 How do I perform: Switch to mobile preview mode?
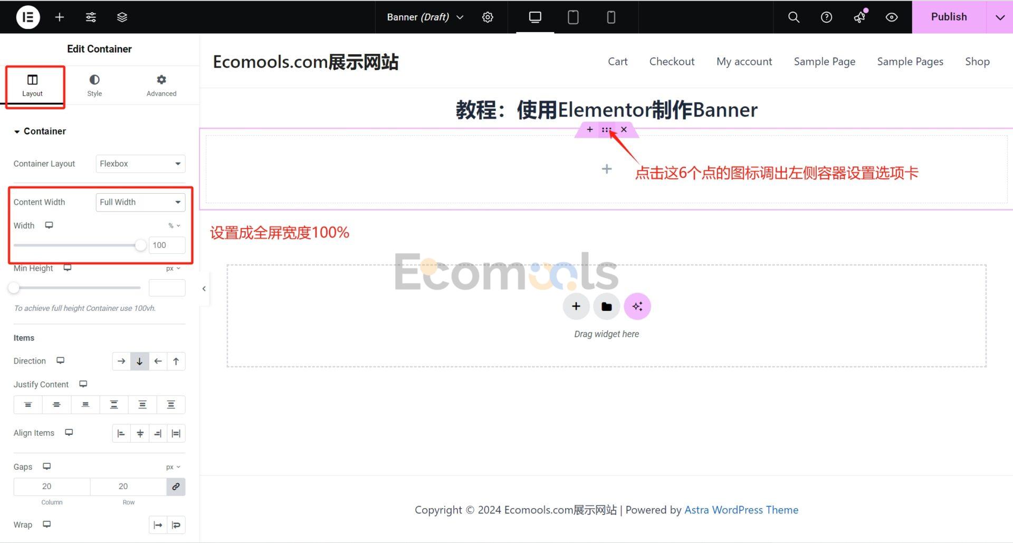pyautogui.click(x=611, y=17)
